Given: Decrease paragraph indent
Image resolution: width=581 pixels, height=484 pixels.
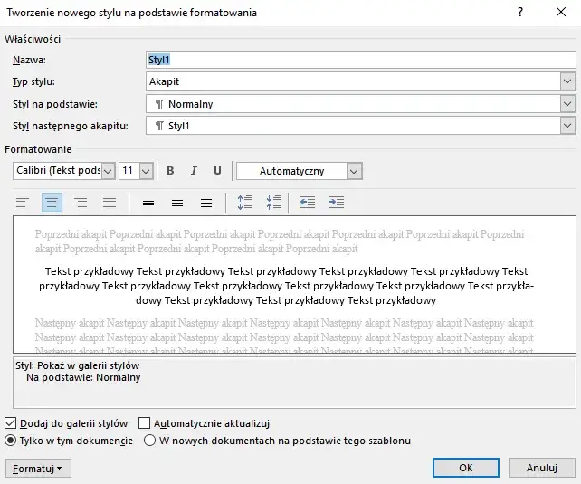Looking at the screenshot, I should point(308,203).
